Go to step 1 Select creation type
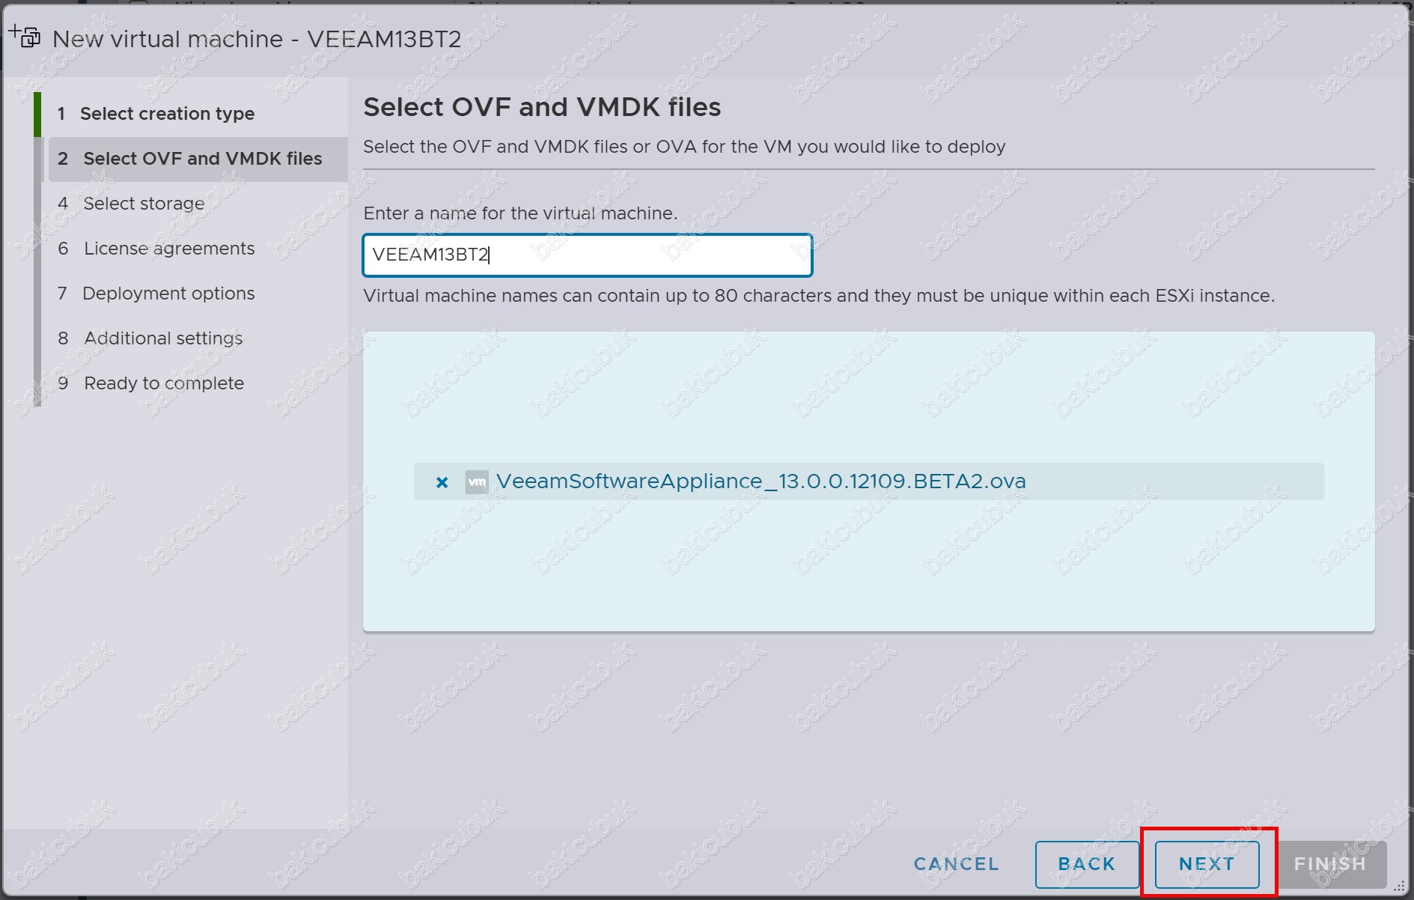The width and height of the screenshot is (1414, 900). (167, 114)
